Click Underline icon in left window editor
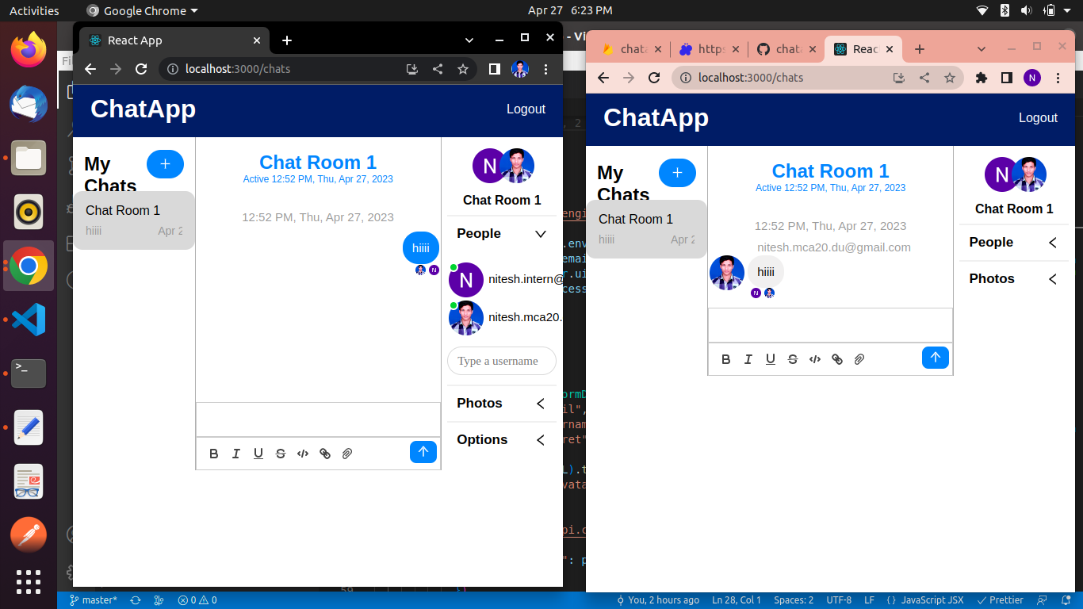Viewport: 1083px width, 609px height. (258, 454)
